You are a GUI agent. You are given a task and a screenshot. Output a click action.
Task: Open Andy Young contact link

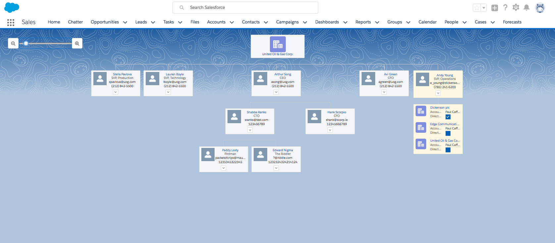point(445,75)
